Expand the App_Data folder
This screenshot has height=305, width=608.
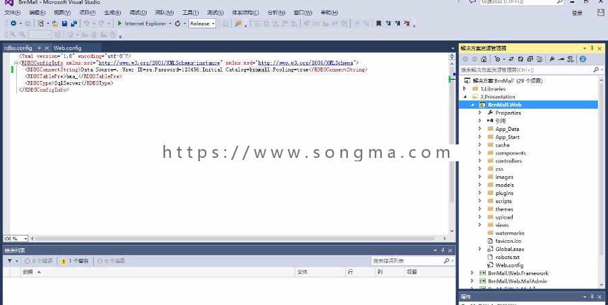coord(480,129)
